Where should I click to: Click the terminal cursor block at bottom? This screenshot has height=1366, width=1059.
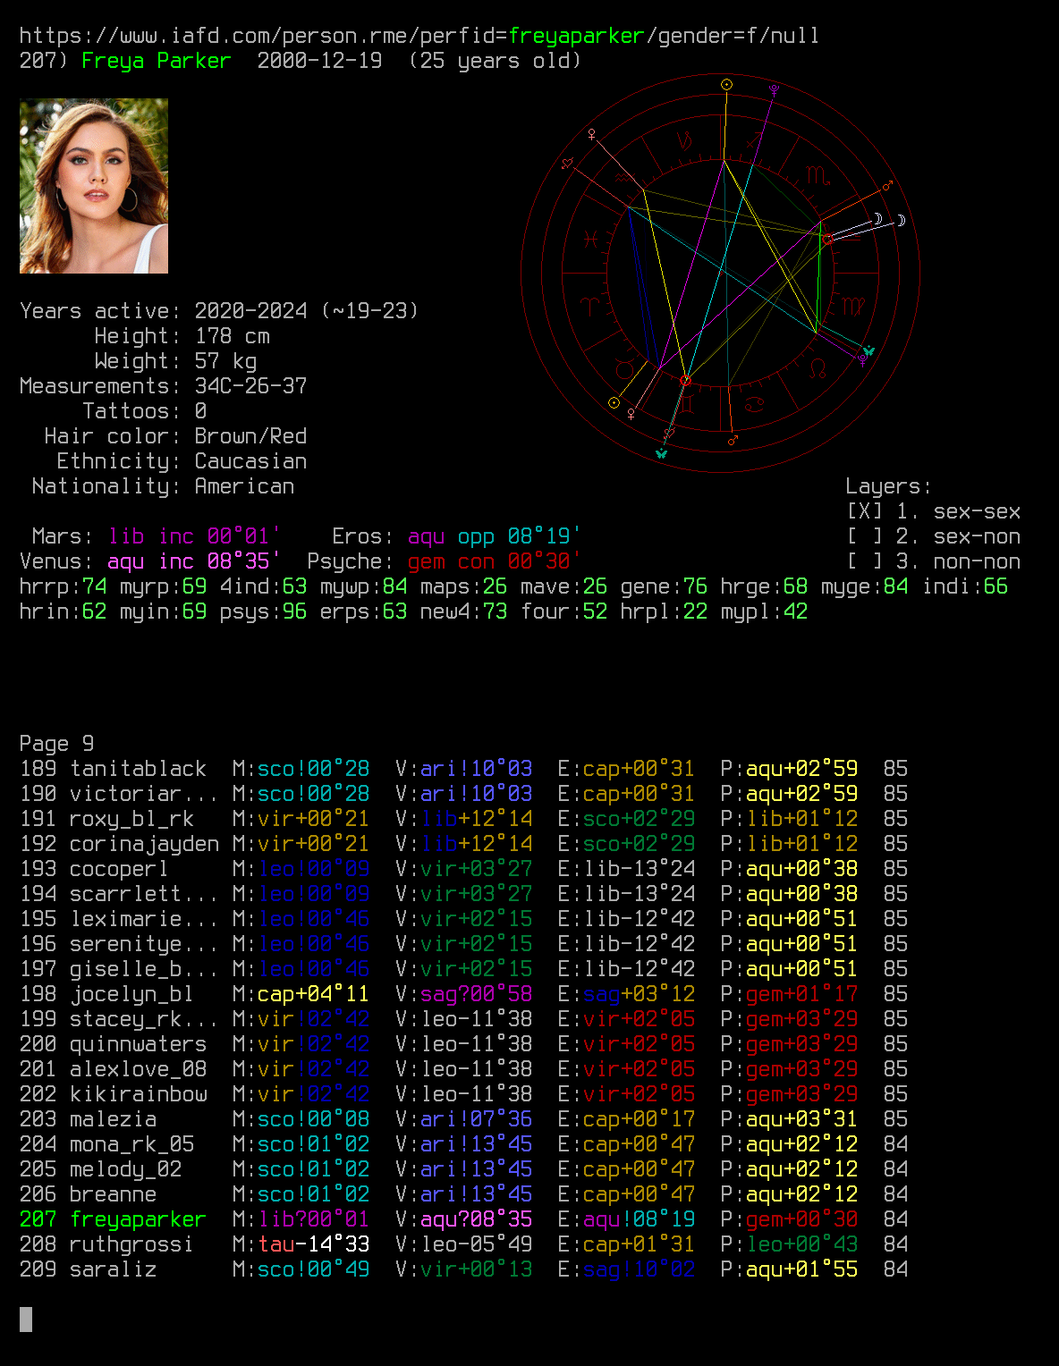26,1320
